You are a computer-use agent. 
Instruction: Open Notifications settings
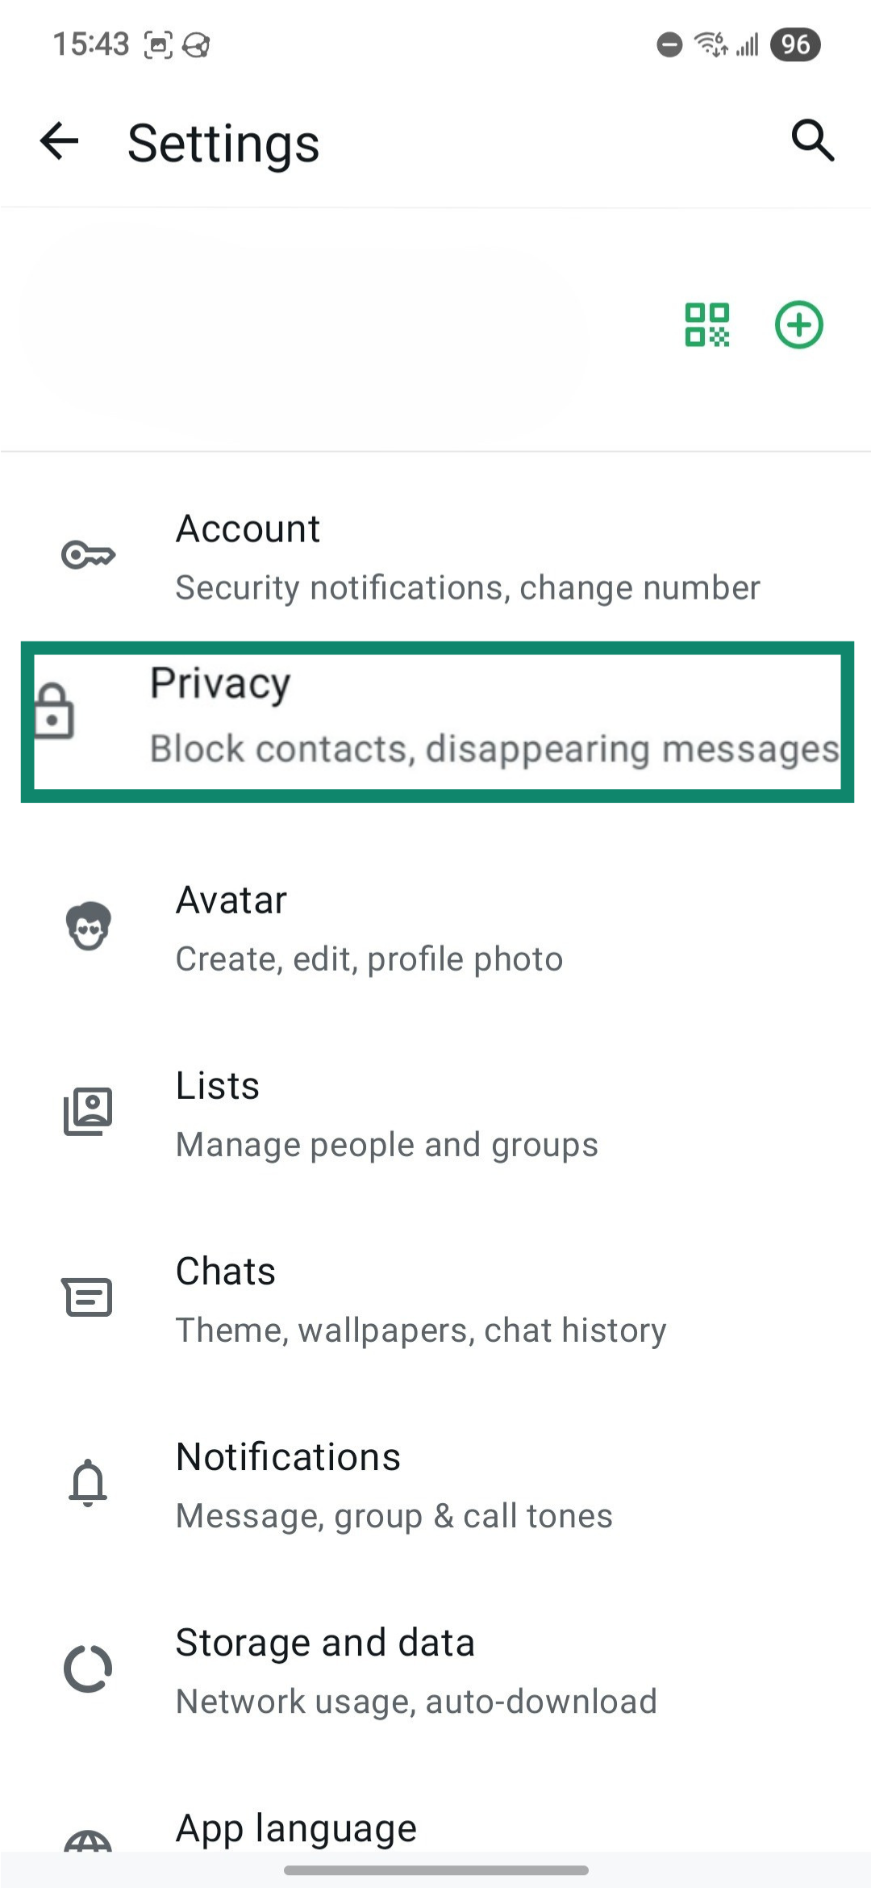coord(435,1483)
